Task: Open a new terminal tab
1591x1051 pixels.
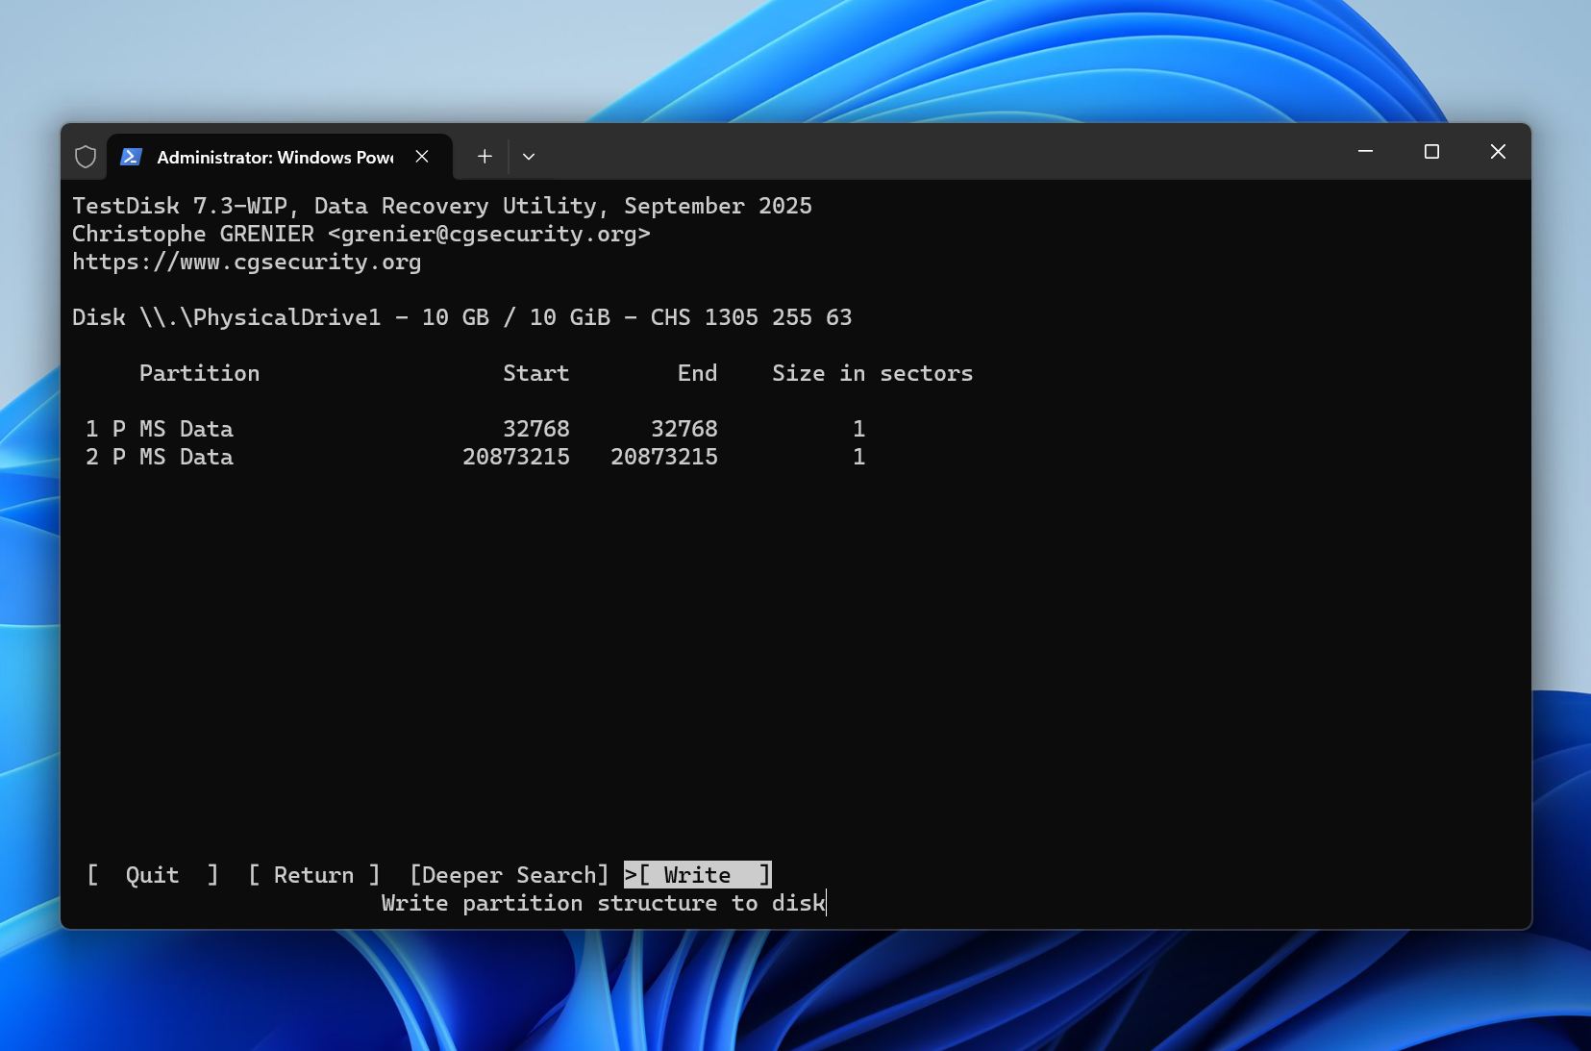Action: click(485, 156)
